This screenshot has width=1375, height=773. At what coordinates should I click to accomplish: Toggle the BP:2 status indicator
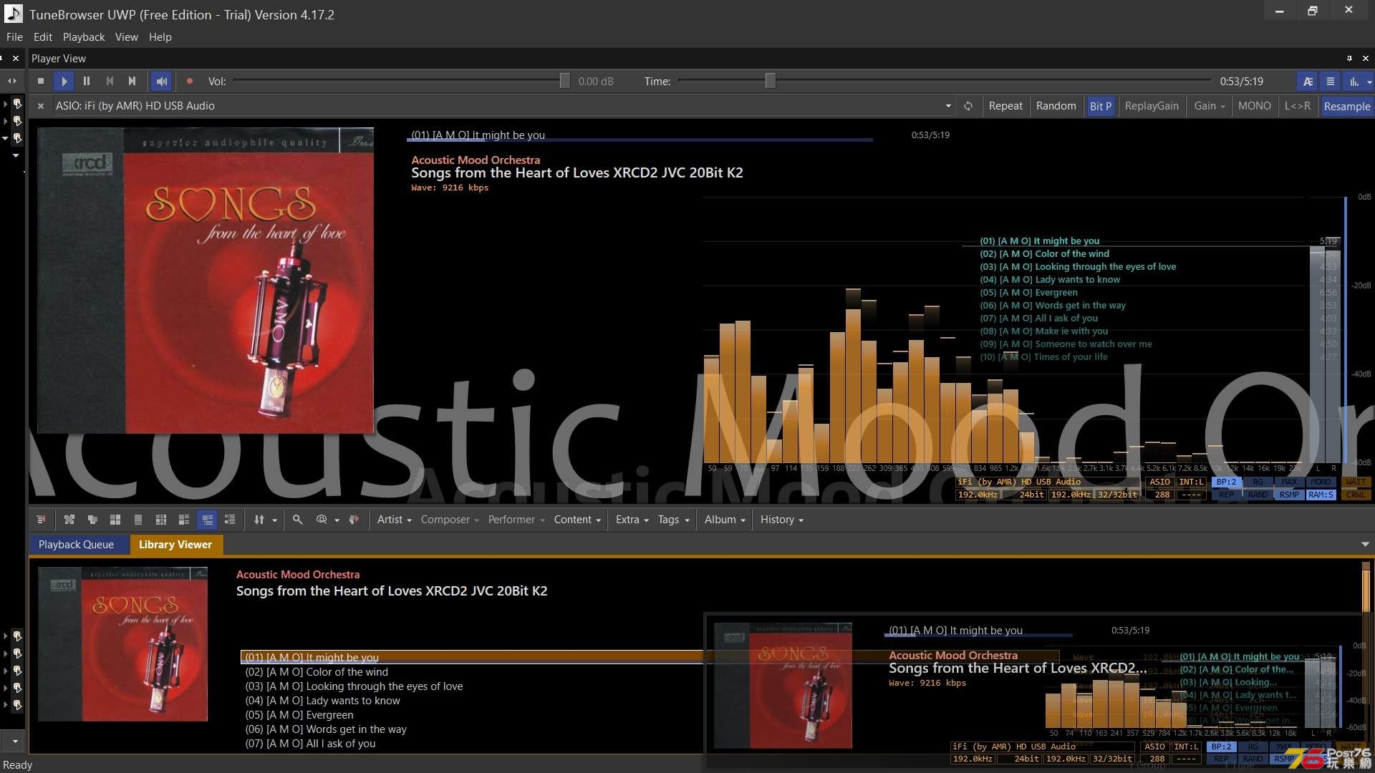[1226, 482]
